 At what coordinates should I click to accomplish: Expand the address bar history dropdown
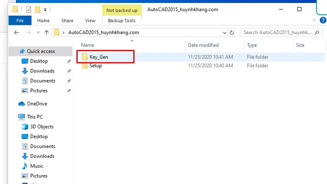coord(224,32)
